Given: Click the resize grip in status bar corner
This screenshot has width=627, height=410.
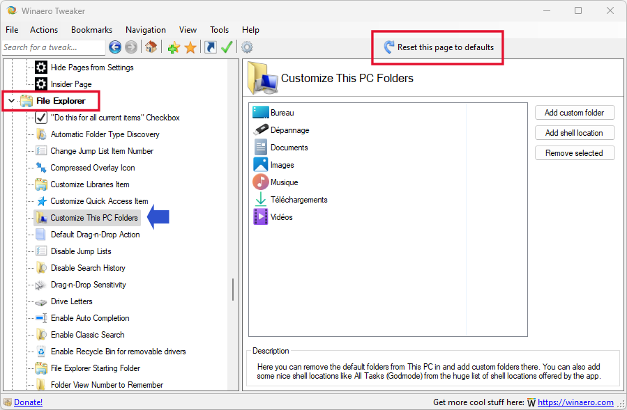Looking at the screenshot, I should click(x=621, y=404).
